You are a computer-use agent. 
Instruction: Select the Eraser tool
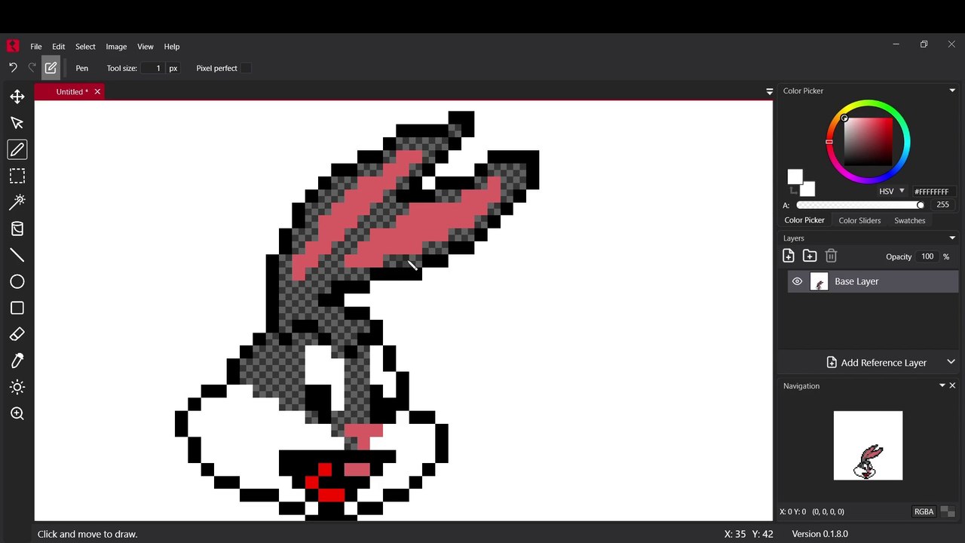[17, 334]
